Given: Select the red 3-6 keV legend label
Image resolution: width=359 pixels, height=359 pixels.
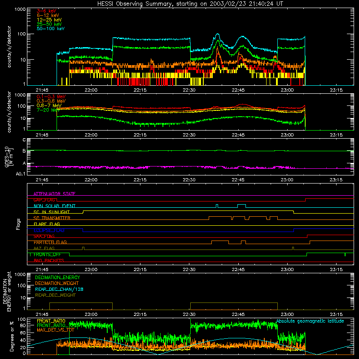Looking at the screenshot, I should point(47,11).
